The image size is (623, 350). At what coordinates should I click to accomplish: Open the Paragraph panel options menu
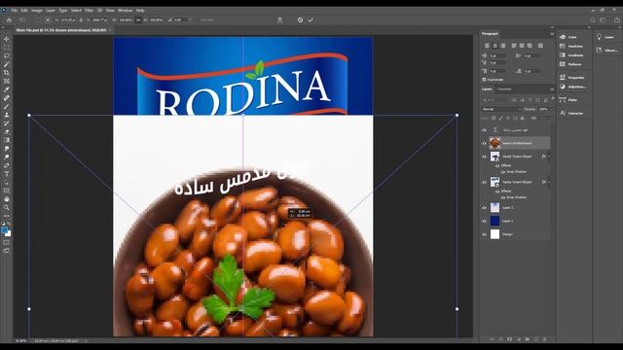tap(552, 34)
